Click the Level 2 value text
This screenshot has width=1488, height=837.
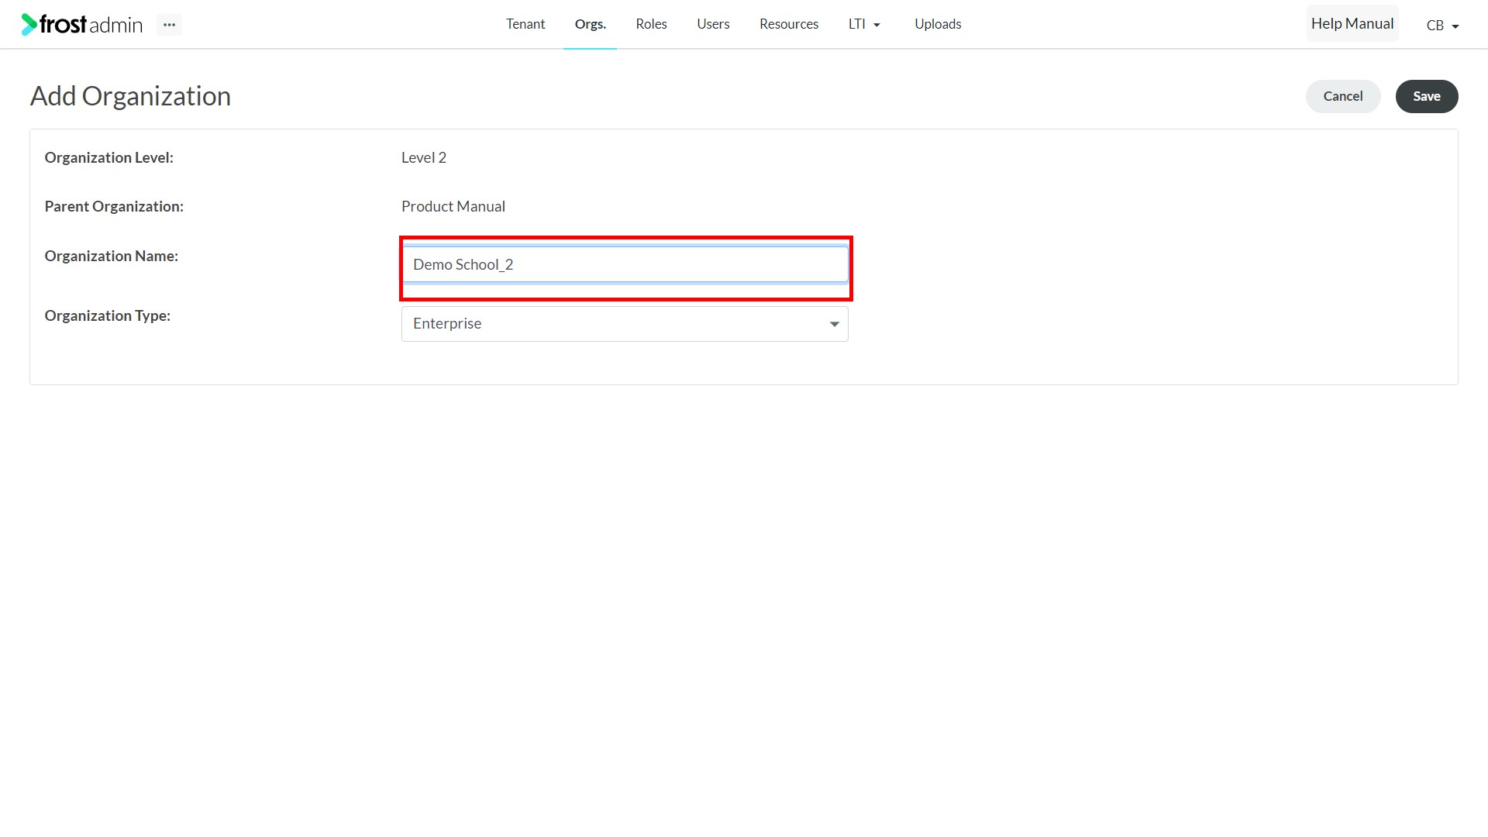coord(424,157)
